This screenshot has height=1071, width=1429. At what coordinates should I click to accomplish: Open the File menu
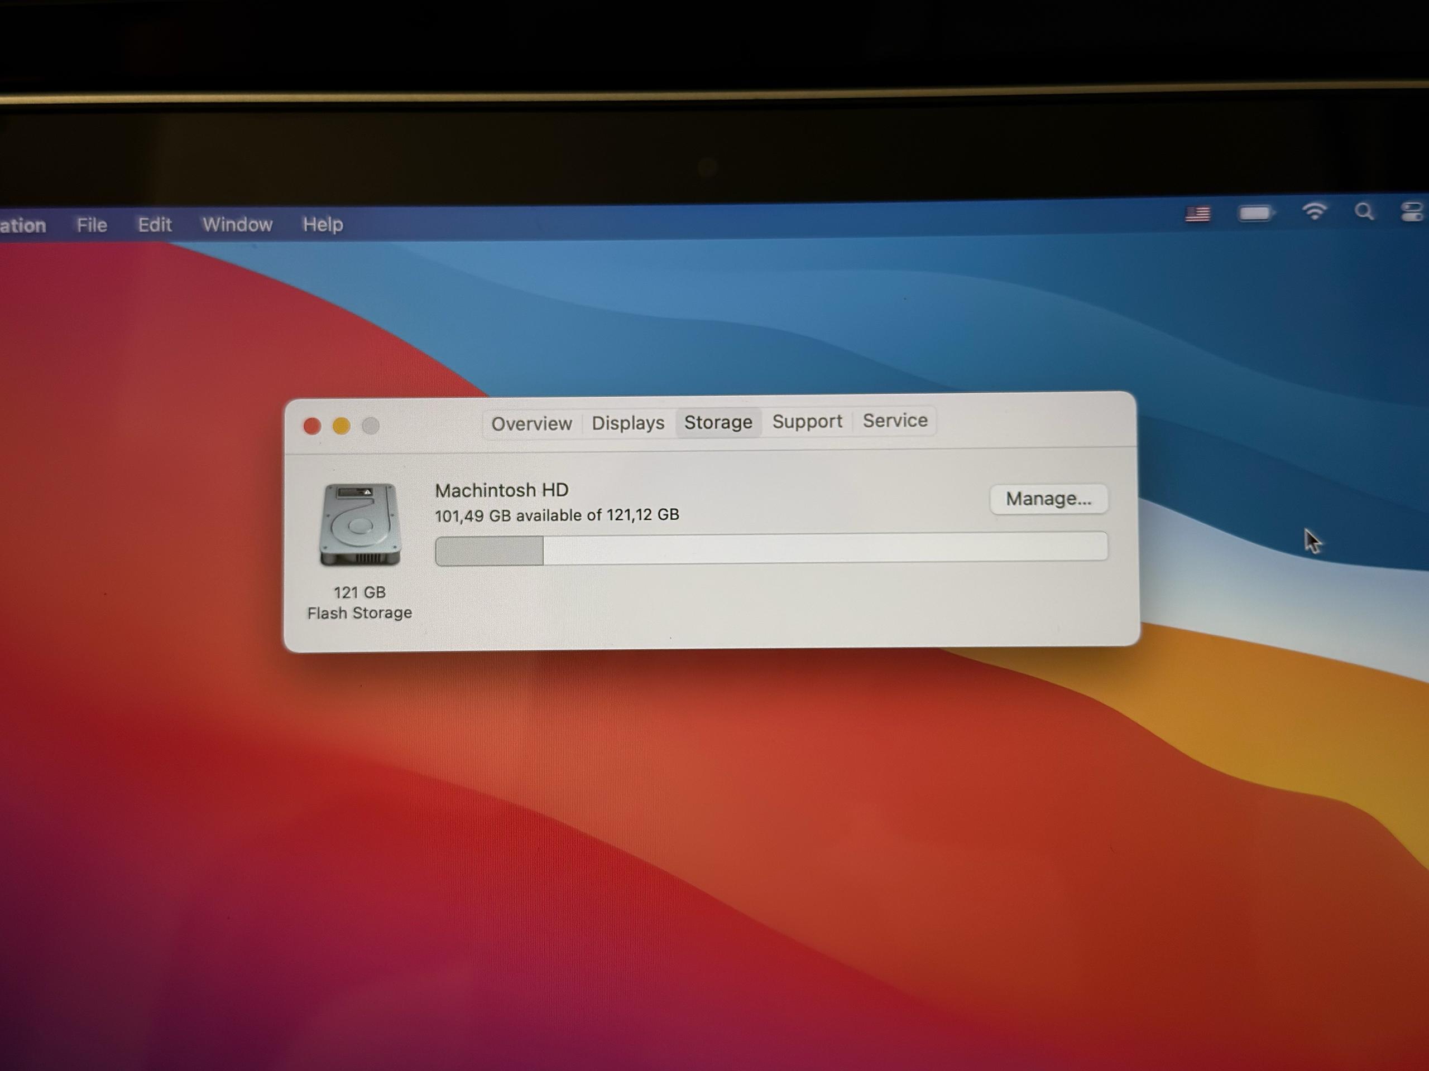tap(92, 225)
